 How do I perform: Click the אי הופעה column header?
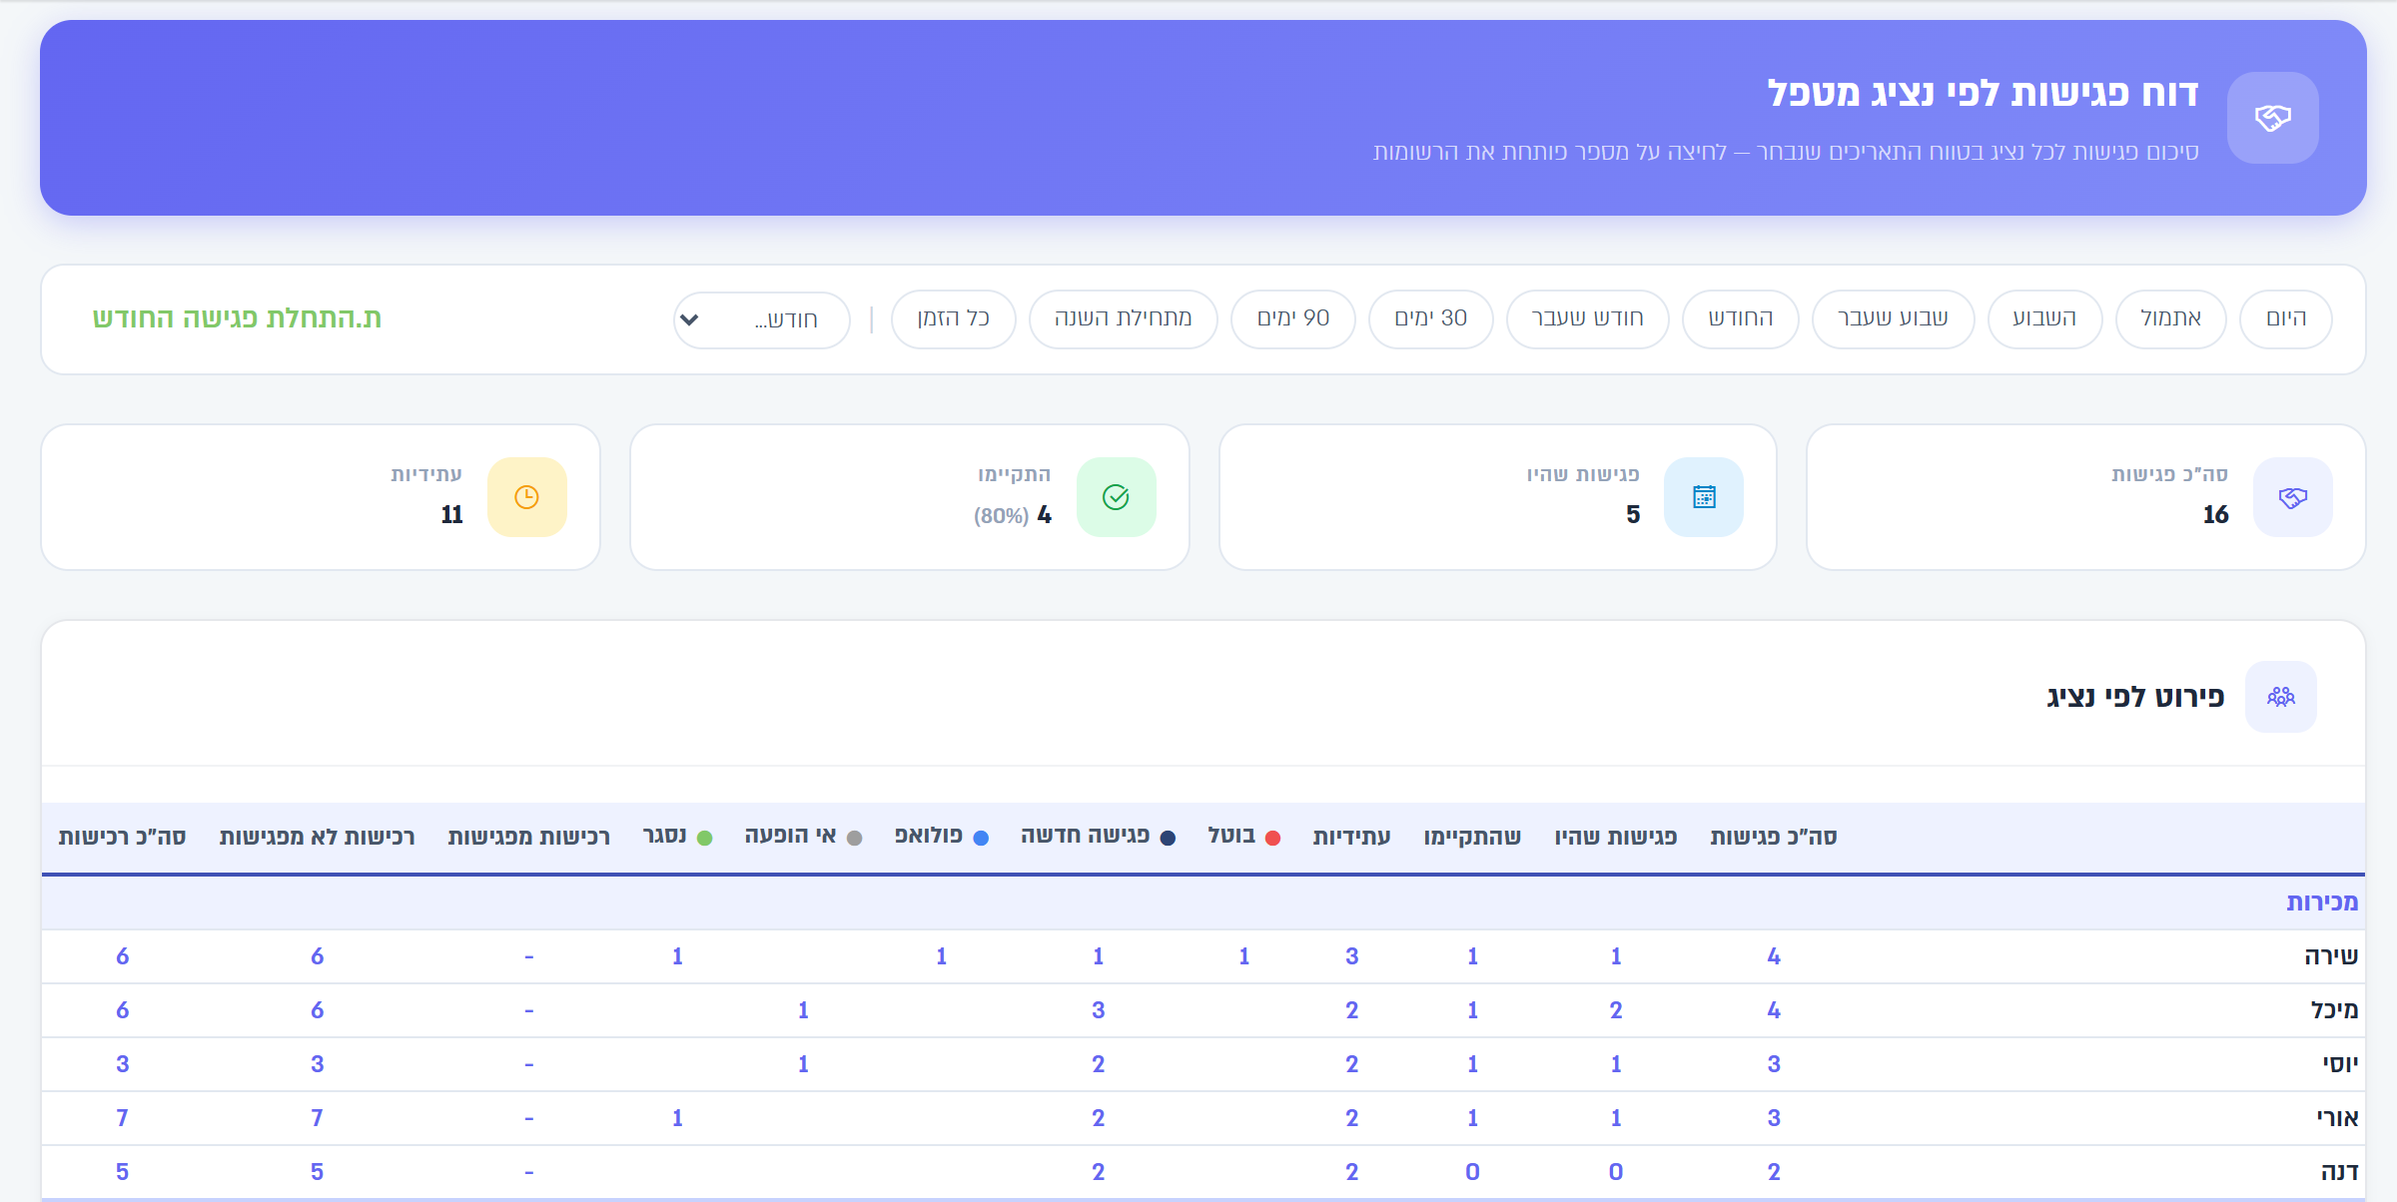802,837
